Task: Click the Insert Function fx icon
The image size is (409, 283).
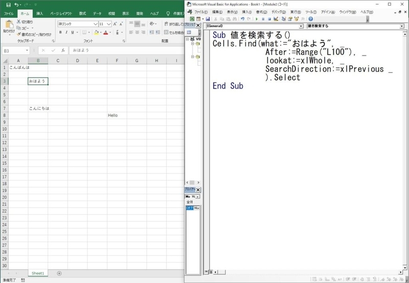Action: 63,50
